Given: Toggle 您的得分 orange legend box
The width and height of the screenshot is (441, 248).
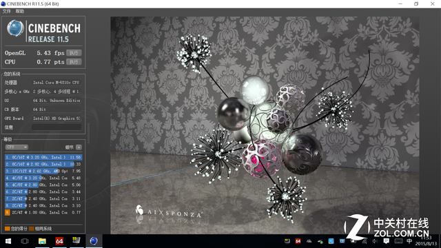Looking at the screenshot, I should point(8,228).
